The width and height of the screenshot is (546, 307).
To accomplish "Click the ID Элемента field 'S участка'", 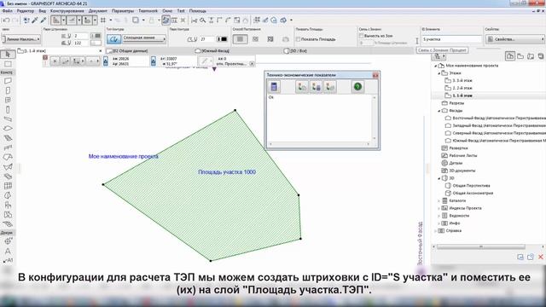I will pos(451,39).
